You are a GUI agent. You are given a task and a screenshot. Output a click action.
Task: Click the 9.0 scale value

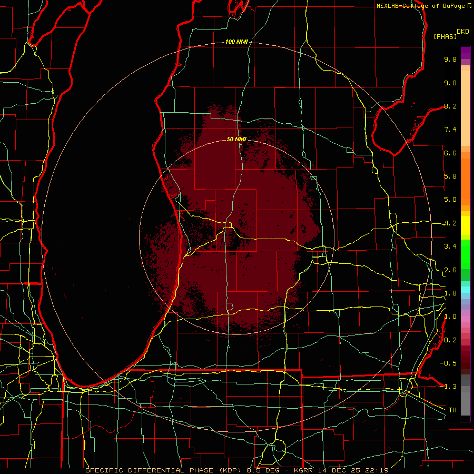450,83
